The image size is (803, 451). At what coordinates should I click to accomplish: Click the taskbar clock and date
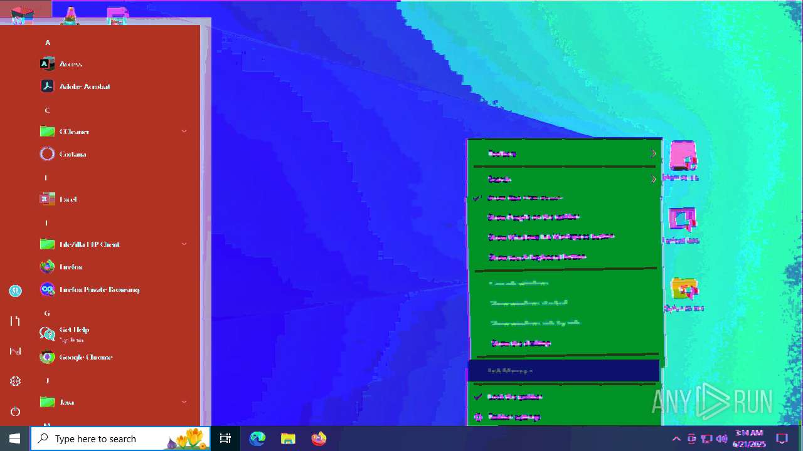pos(749,438)
